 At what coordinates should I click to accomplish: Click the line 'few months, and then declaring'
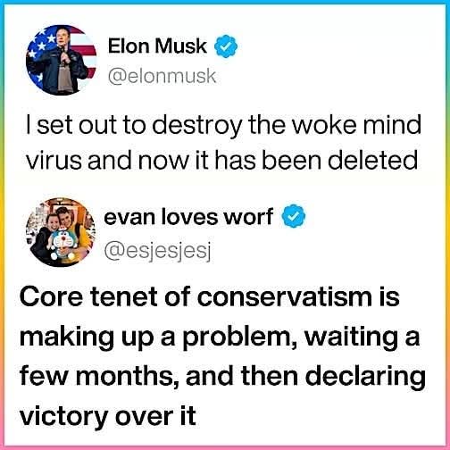click(x=222, y=376)
